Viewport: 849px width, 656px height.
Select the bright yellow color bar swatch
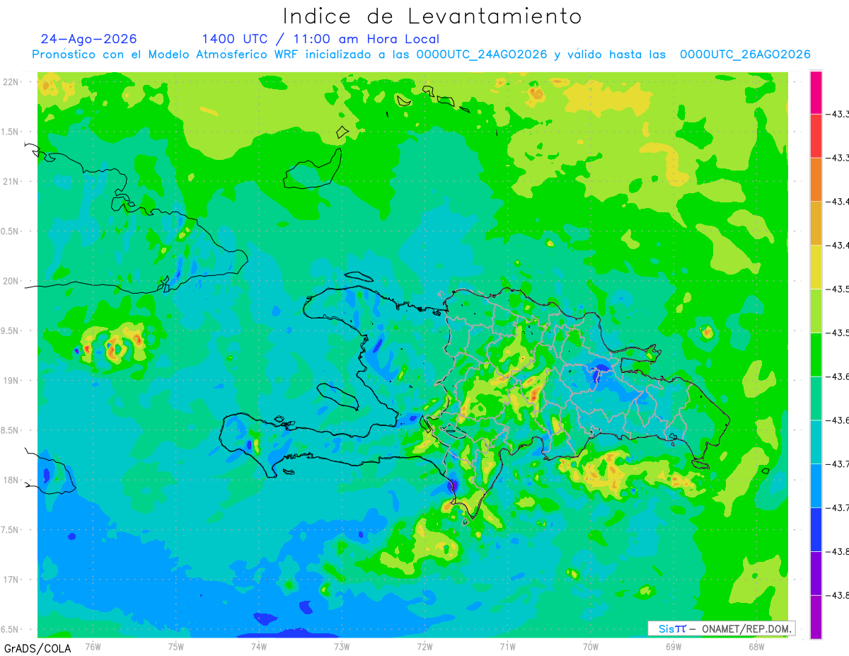[x=816, y=267]
